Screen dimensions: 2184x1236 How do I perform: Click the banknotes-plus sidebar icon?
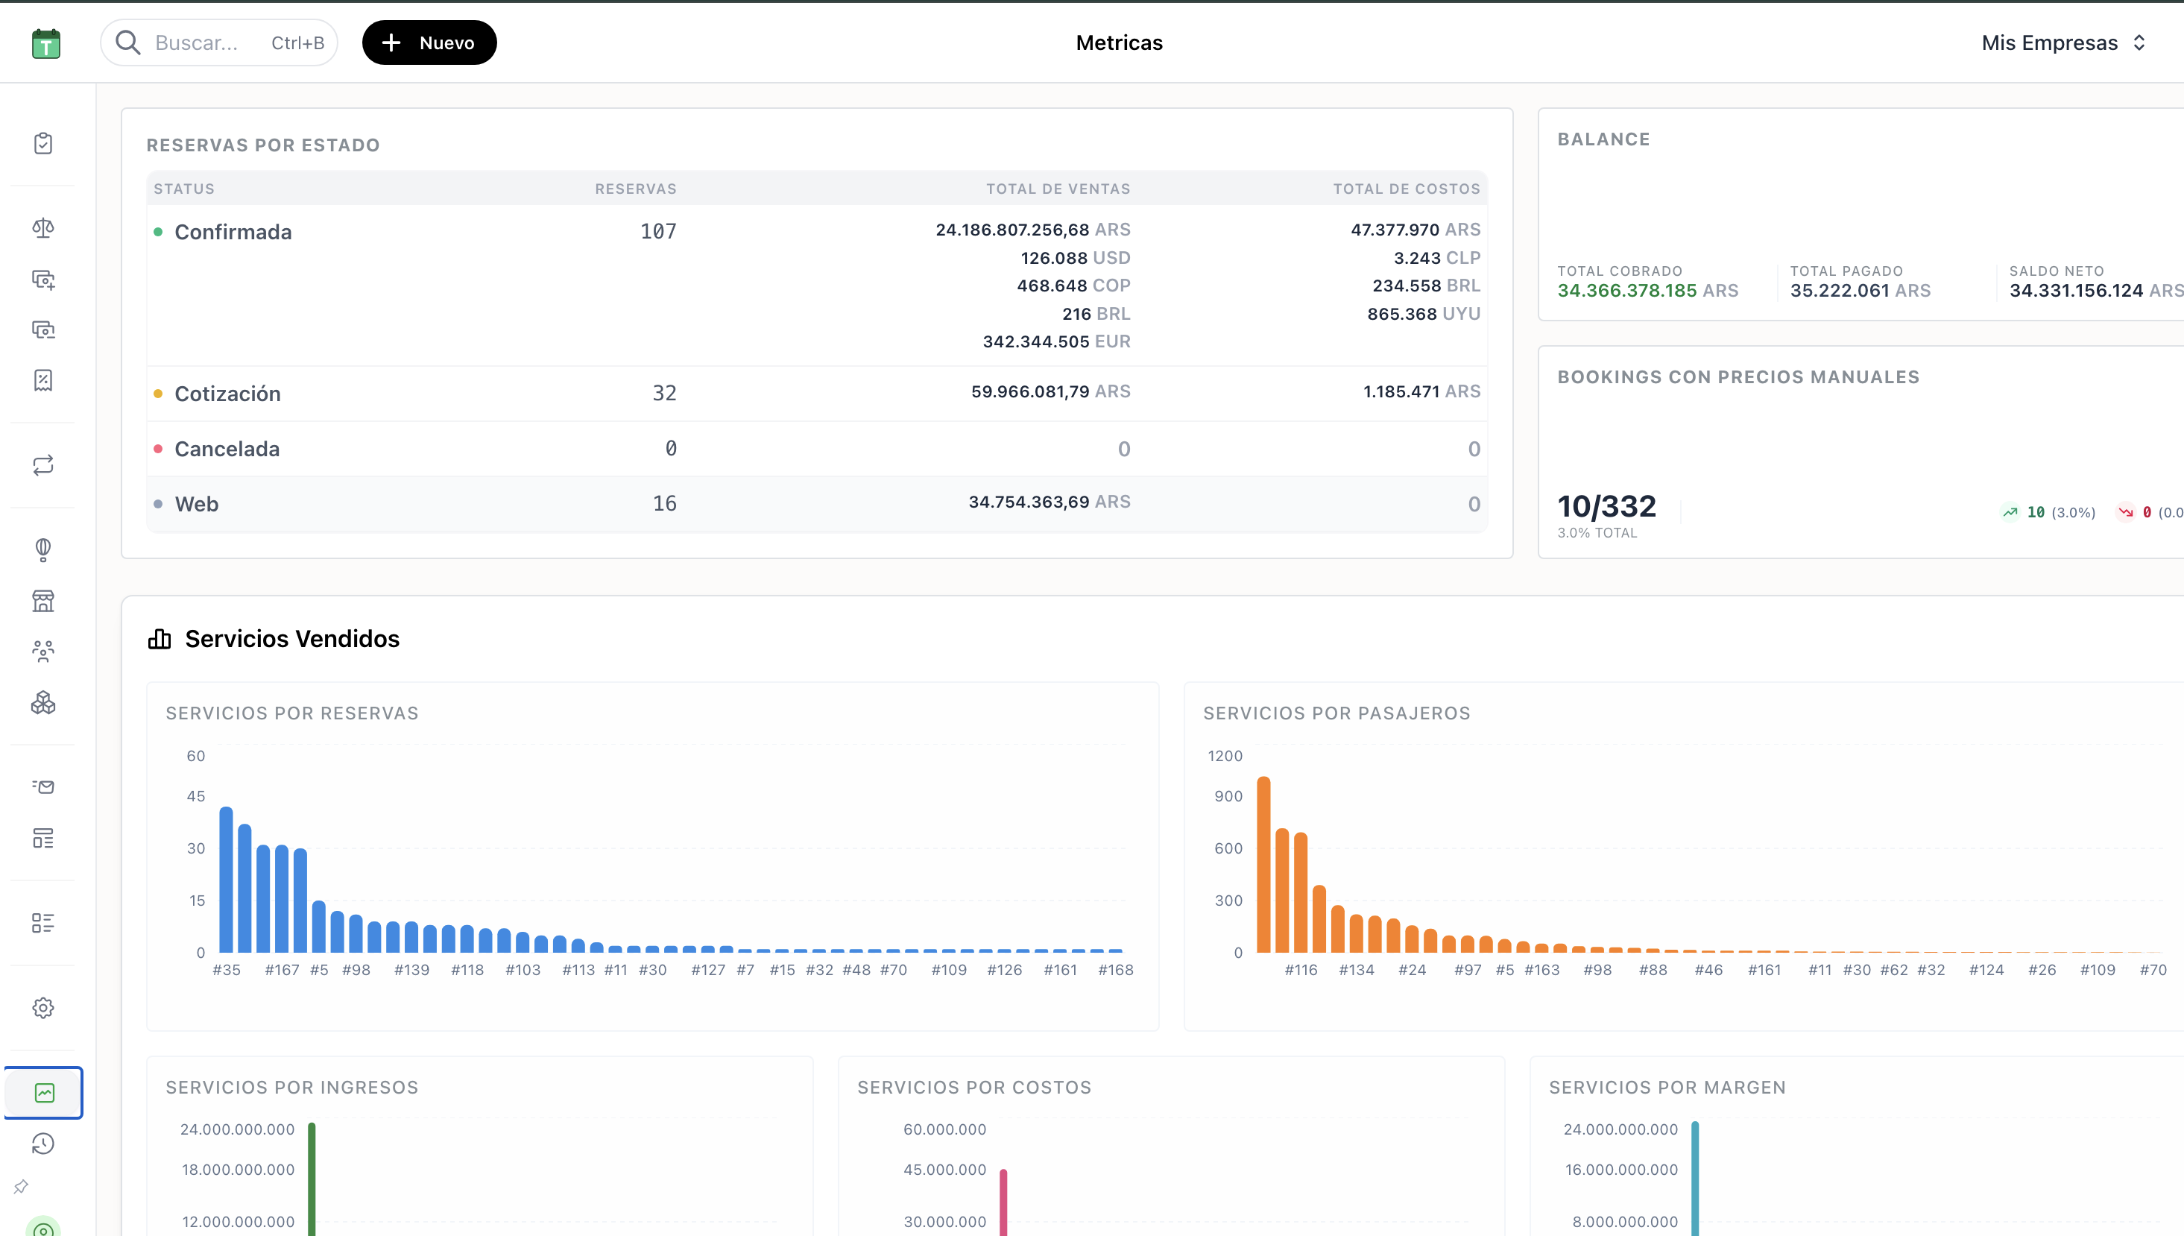43,280
